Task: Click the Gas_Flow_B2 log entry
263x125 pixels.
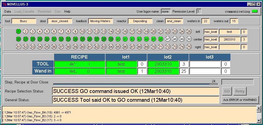Action: click(32, 120)
